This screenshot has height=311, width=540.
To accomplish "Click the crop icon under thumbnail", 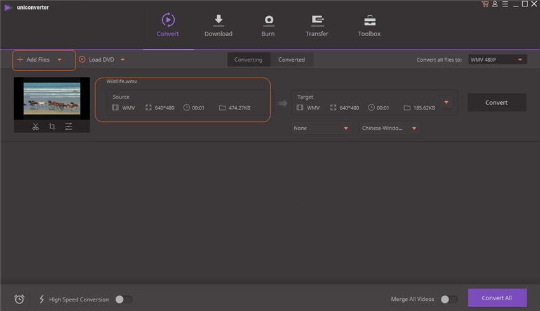I will pos(52,127).
